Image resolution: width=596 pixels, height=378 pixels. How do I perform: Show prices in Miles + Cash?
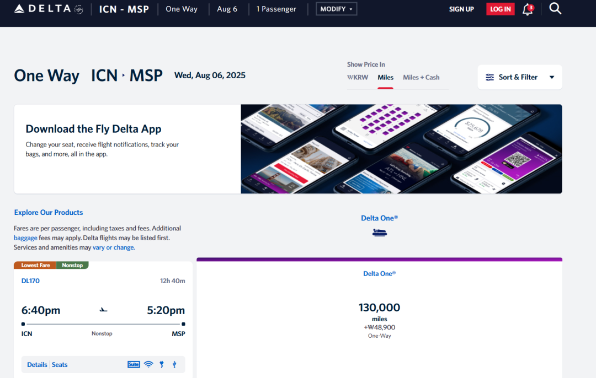click(421, 77)
